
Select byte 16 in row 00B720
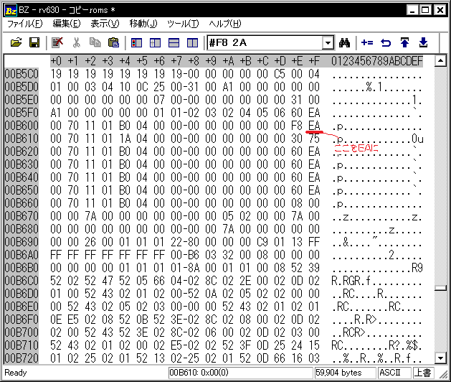[x=297, y=358]
